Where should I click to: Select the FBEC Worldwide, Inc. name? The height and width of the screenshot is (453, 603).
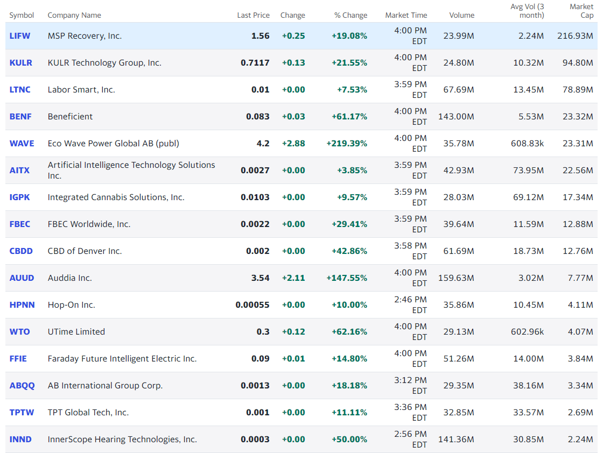pyautogui.click(x=89, y=224)
